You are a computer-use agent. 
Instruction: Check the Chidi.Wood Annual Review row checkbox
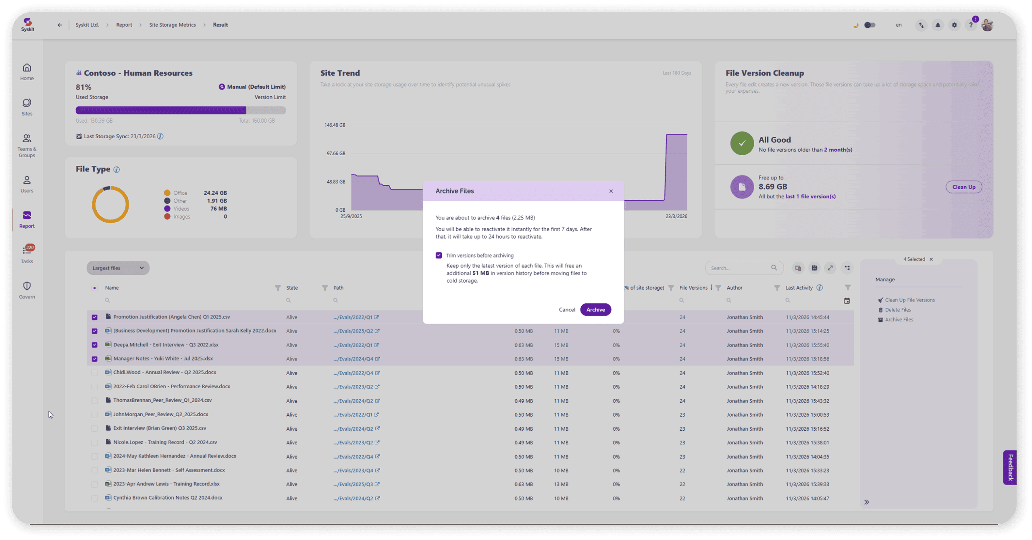click(x=94, y=373)
